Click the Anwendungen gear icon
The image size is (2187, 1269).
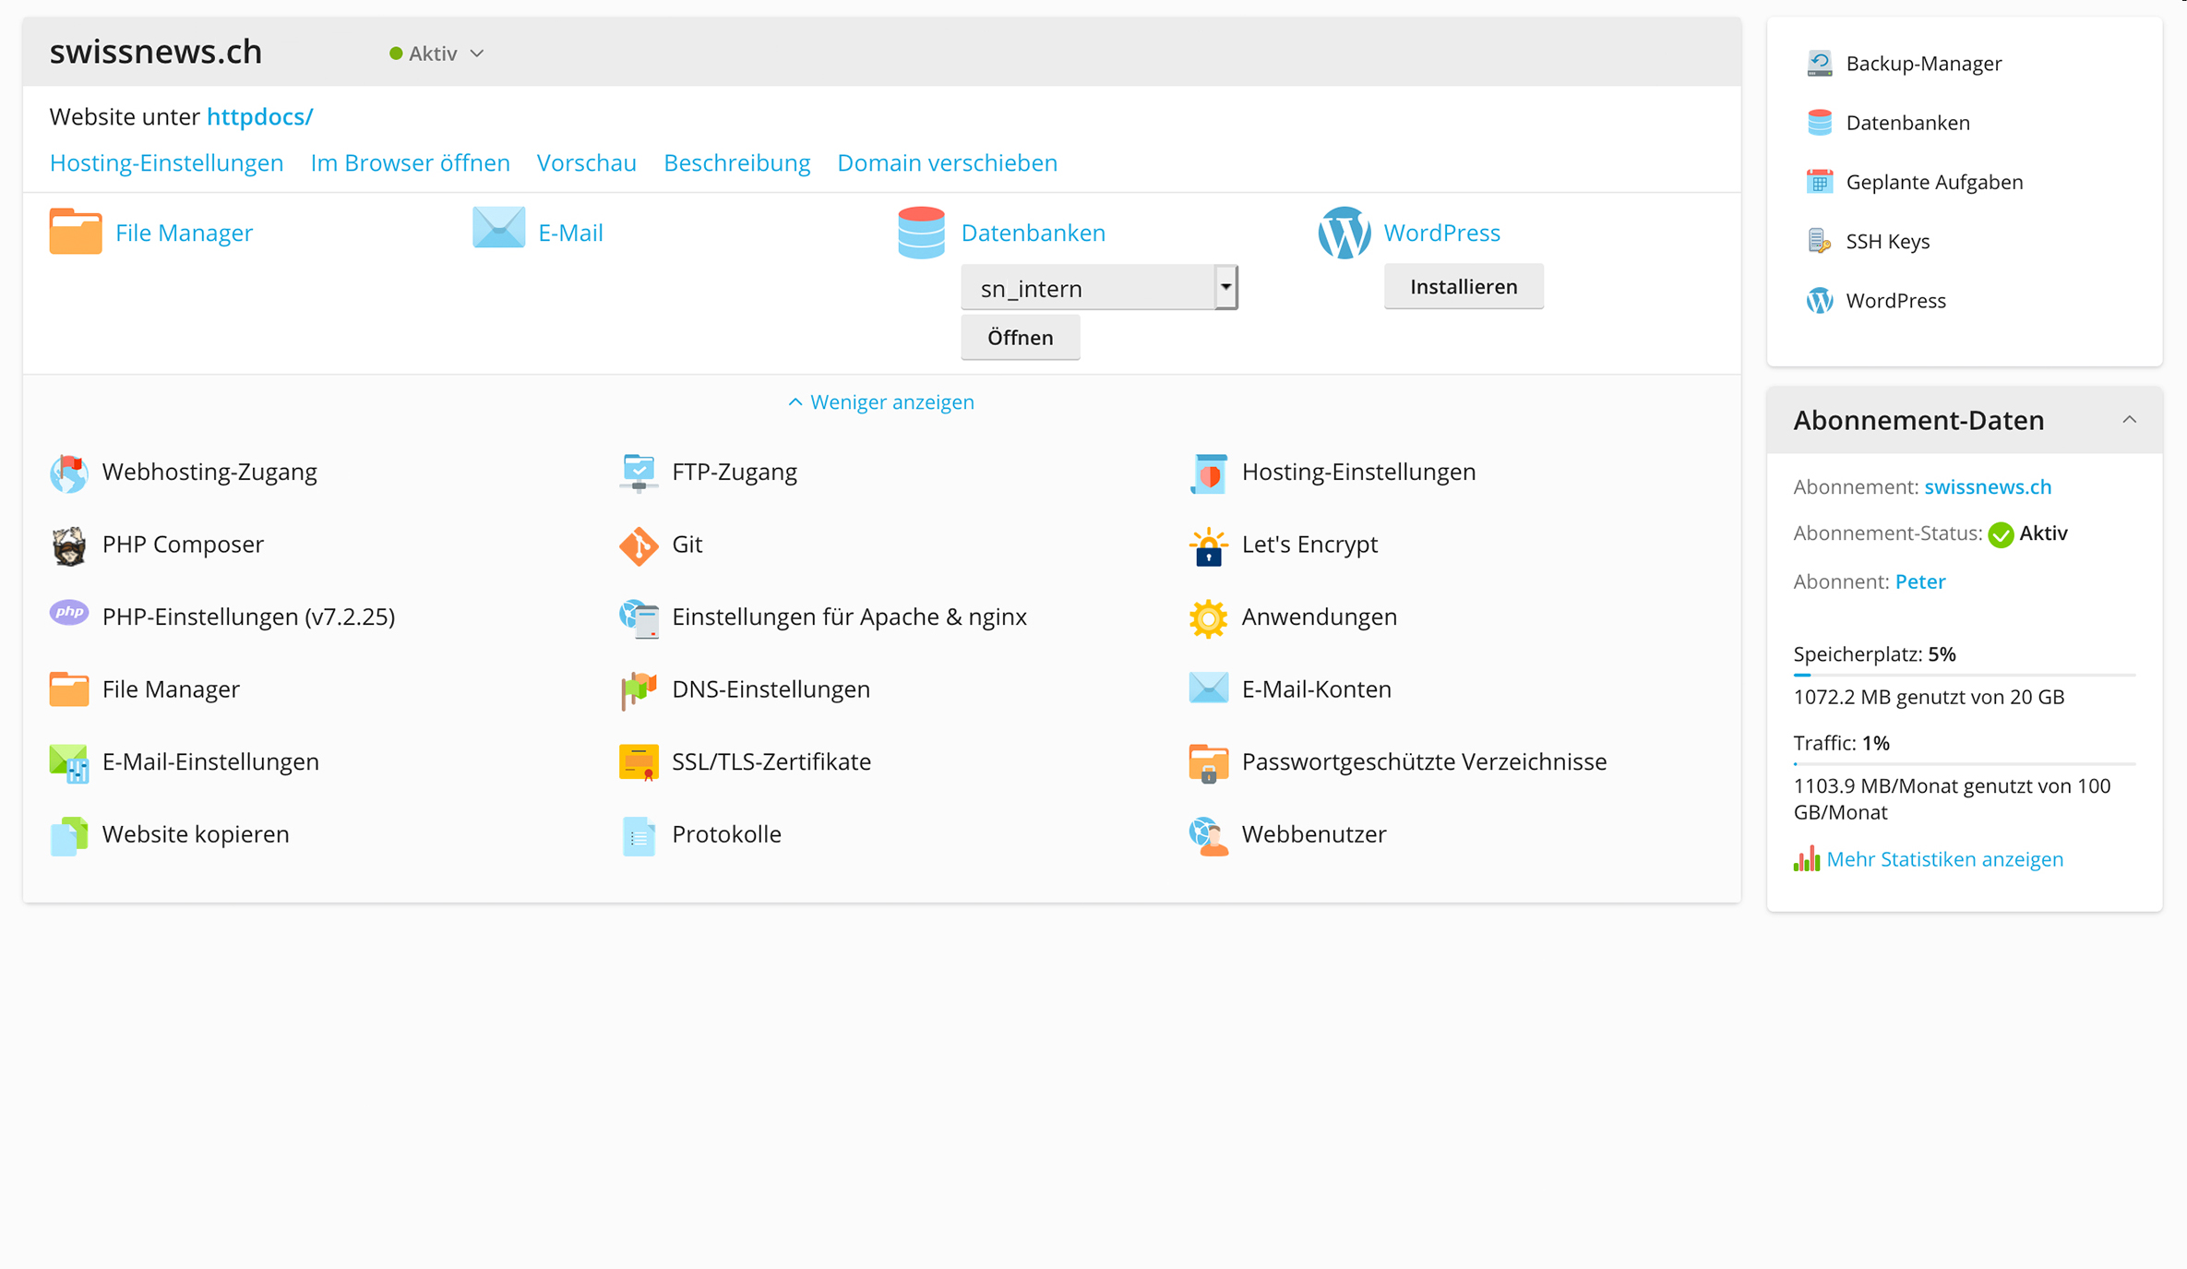pos(1208,617)
